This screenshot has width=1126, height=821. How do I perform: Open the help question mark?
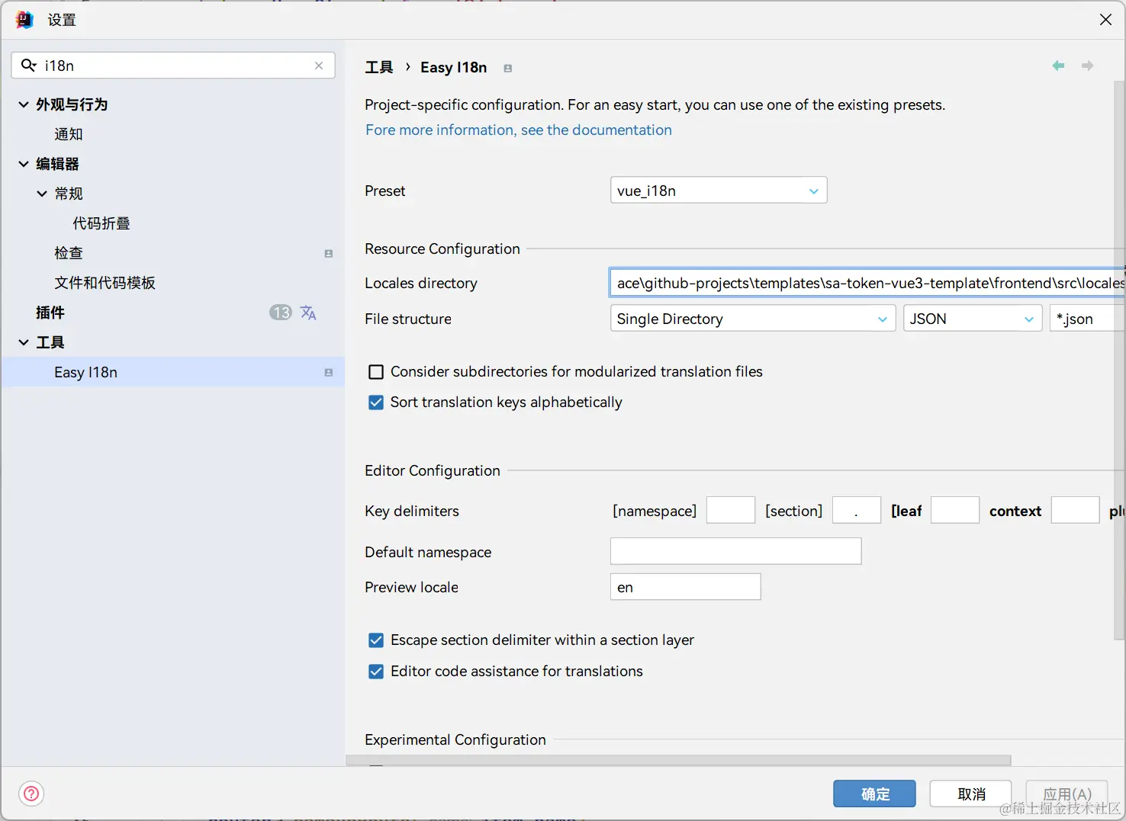point(31,794)
